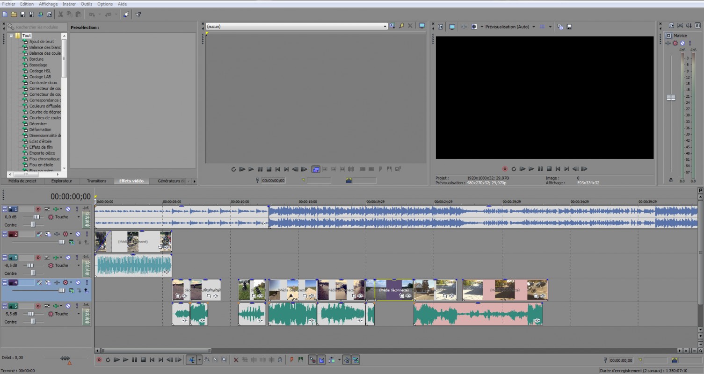Click the Insert Marker icon in timeline toolbar
This screenshot has height=374, width=704.
pos(291,360)
